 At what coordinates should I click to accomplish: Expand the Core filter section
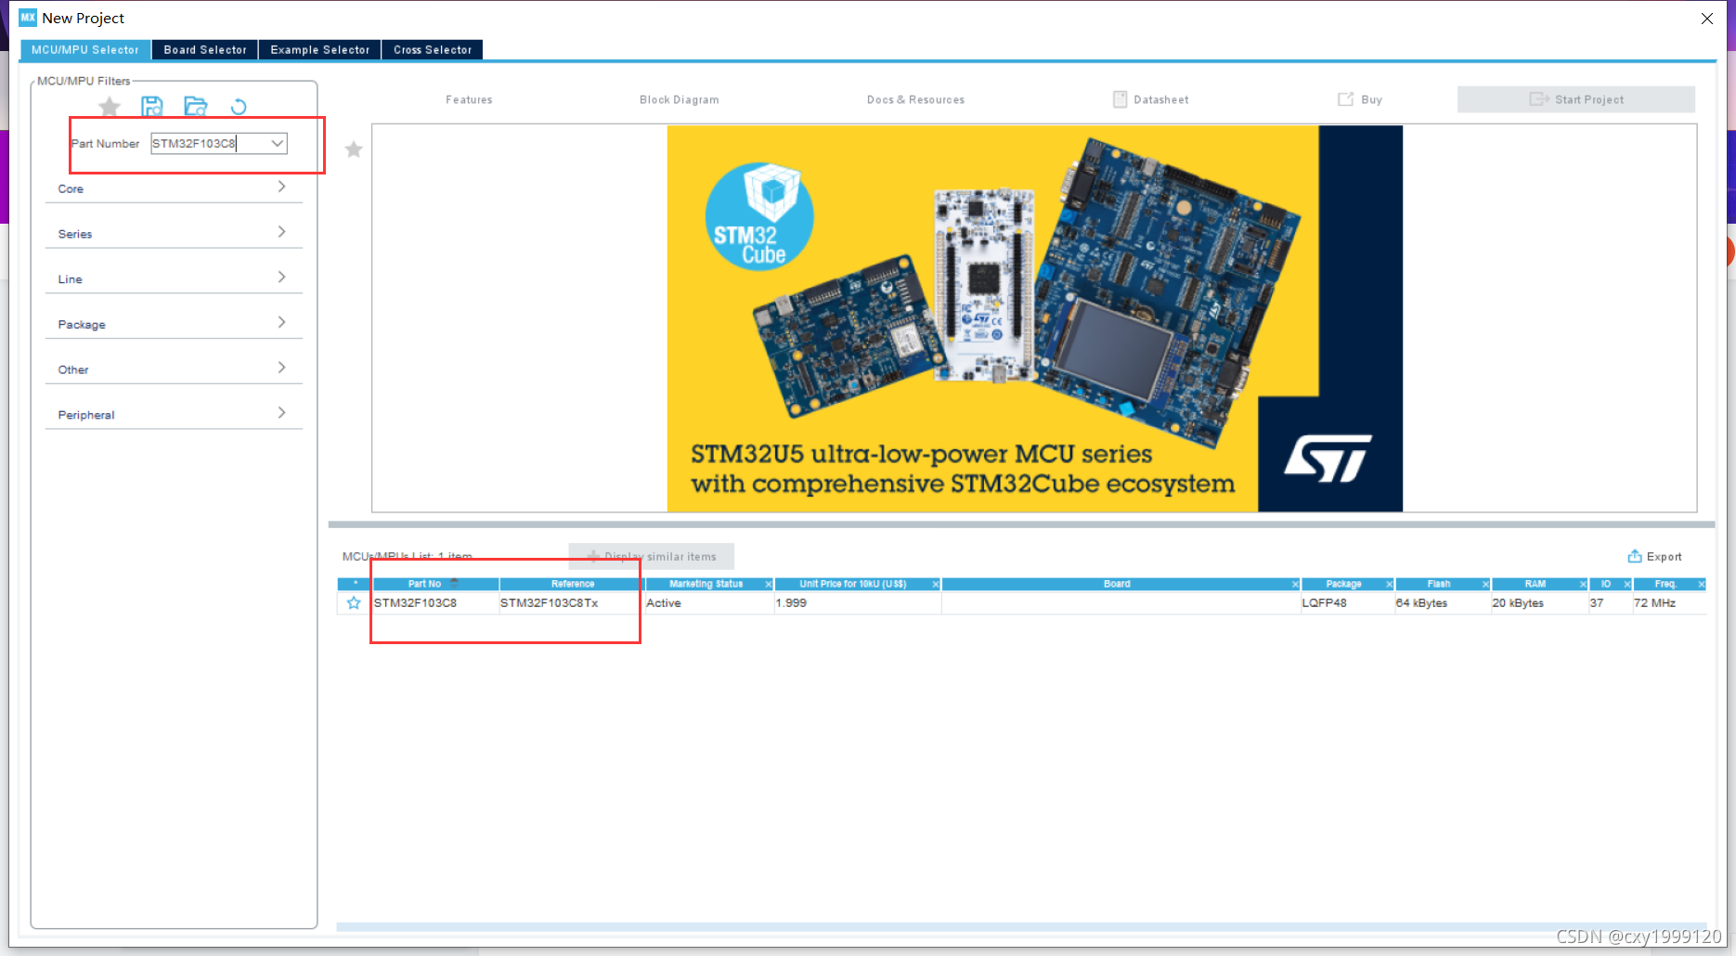[x=174, y=188]
